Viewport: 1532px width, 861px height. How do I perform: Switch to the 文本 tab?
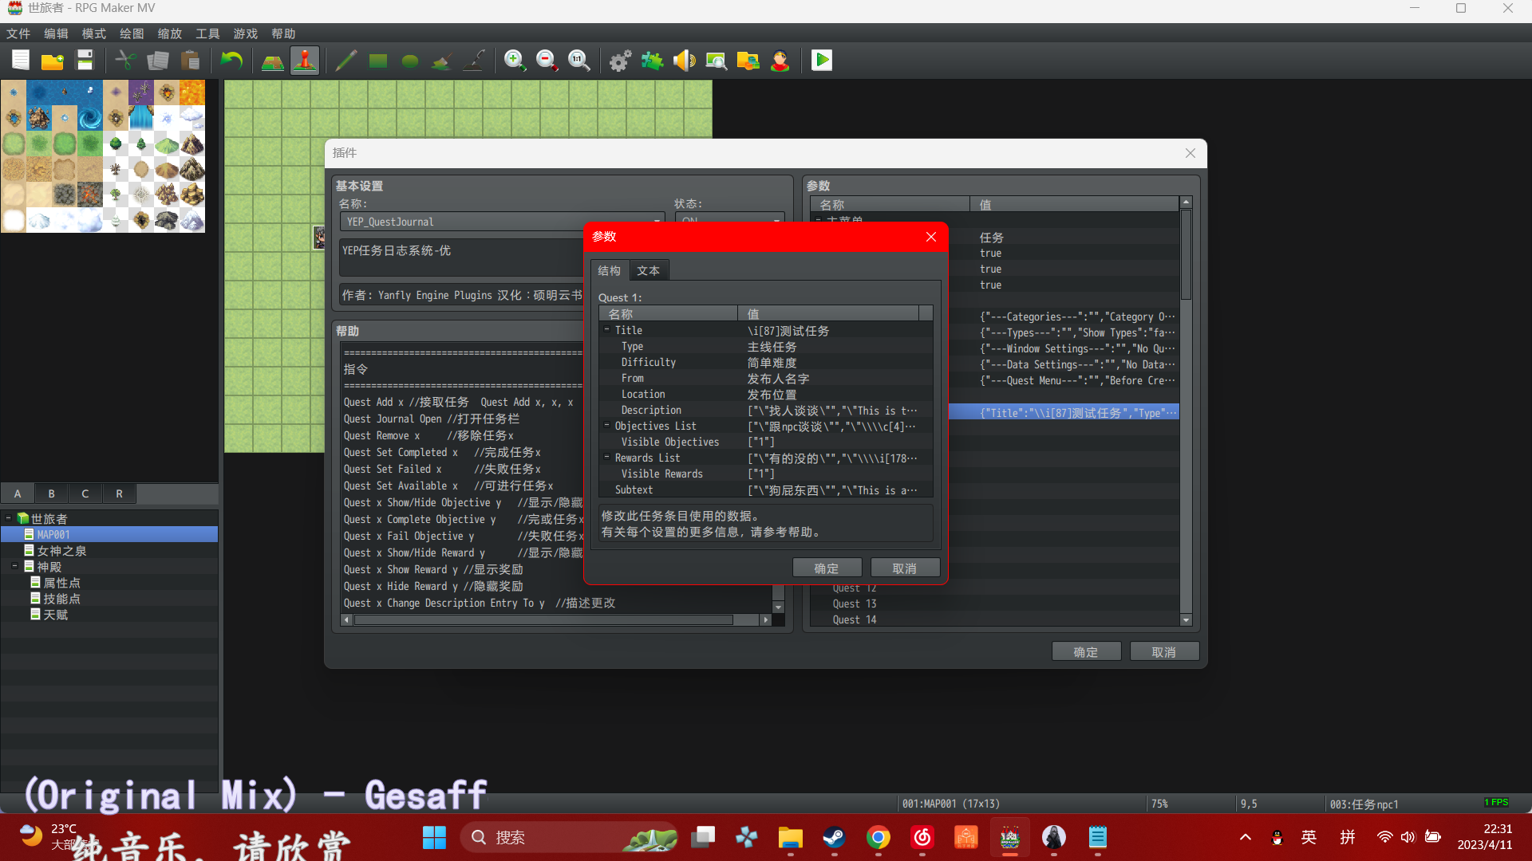click(x=649, y=270)
